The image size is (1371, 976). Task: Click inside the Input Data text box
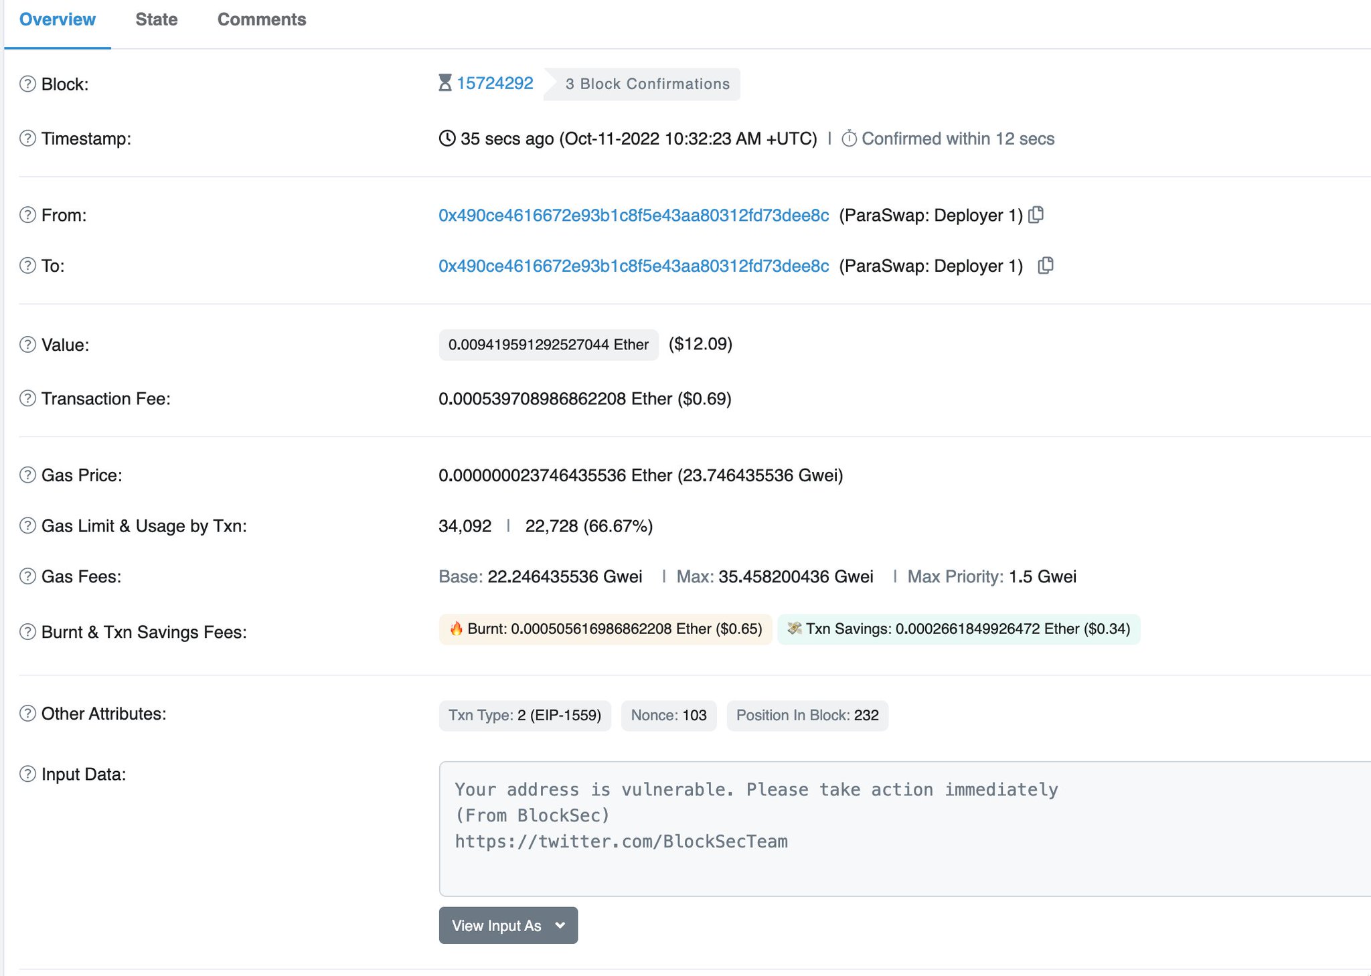click(x=904, y=829)
